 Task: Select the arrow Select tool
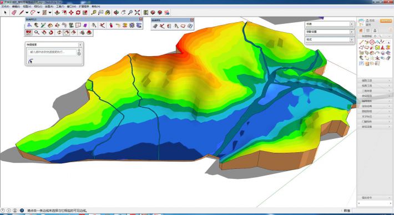(x=6, y=12)
